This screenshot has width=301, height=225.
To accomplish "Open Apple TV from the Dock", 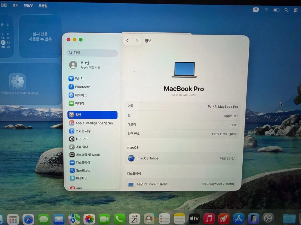I will pyautogui.click(x=194, y=218).
